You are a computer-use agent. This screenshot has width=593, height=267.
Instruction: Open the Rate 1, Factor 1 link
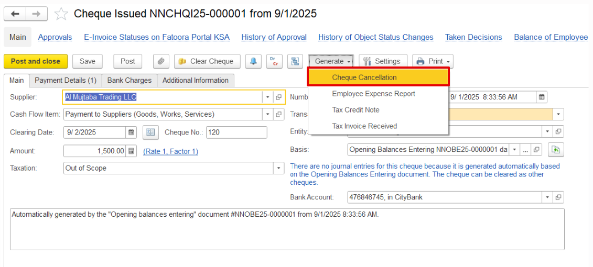tap(170, 151)
